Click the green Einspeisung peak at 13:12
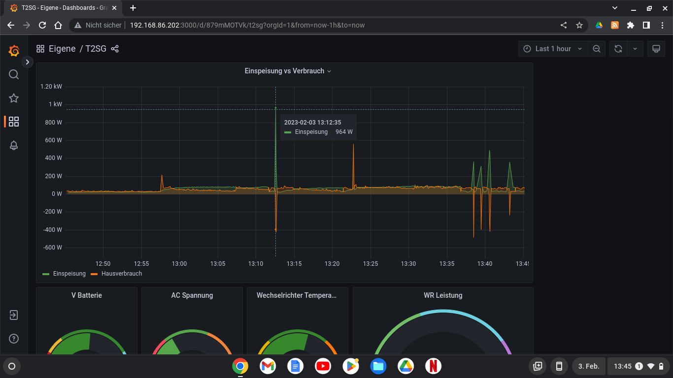Viewport: 673px width, 378px height. [x=275, y=108]
